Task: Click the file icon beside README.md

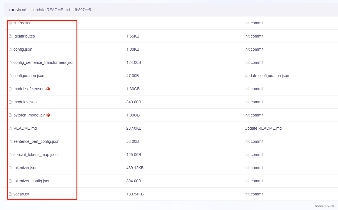Action: coord(10,128)
